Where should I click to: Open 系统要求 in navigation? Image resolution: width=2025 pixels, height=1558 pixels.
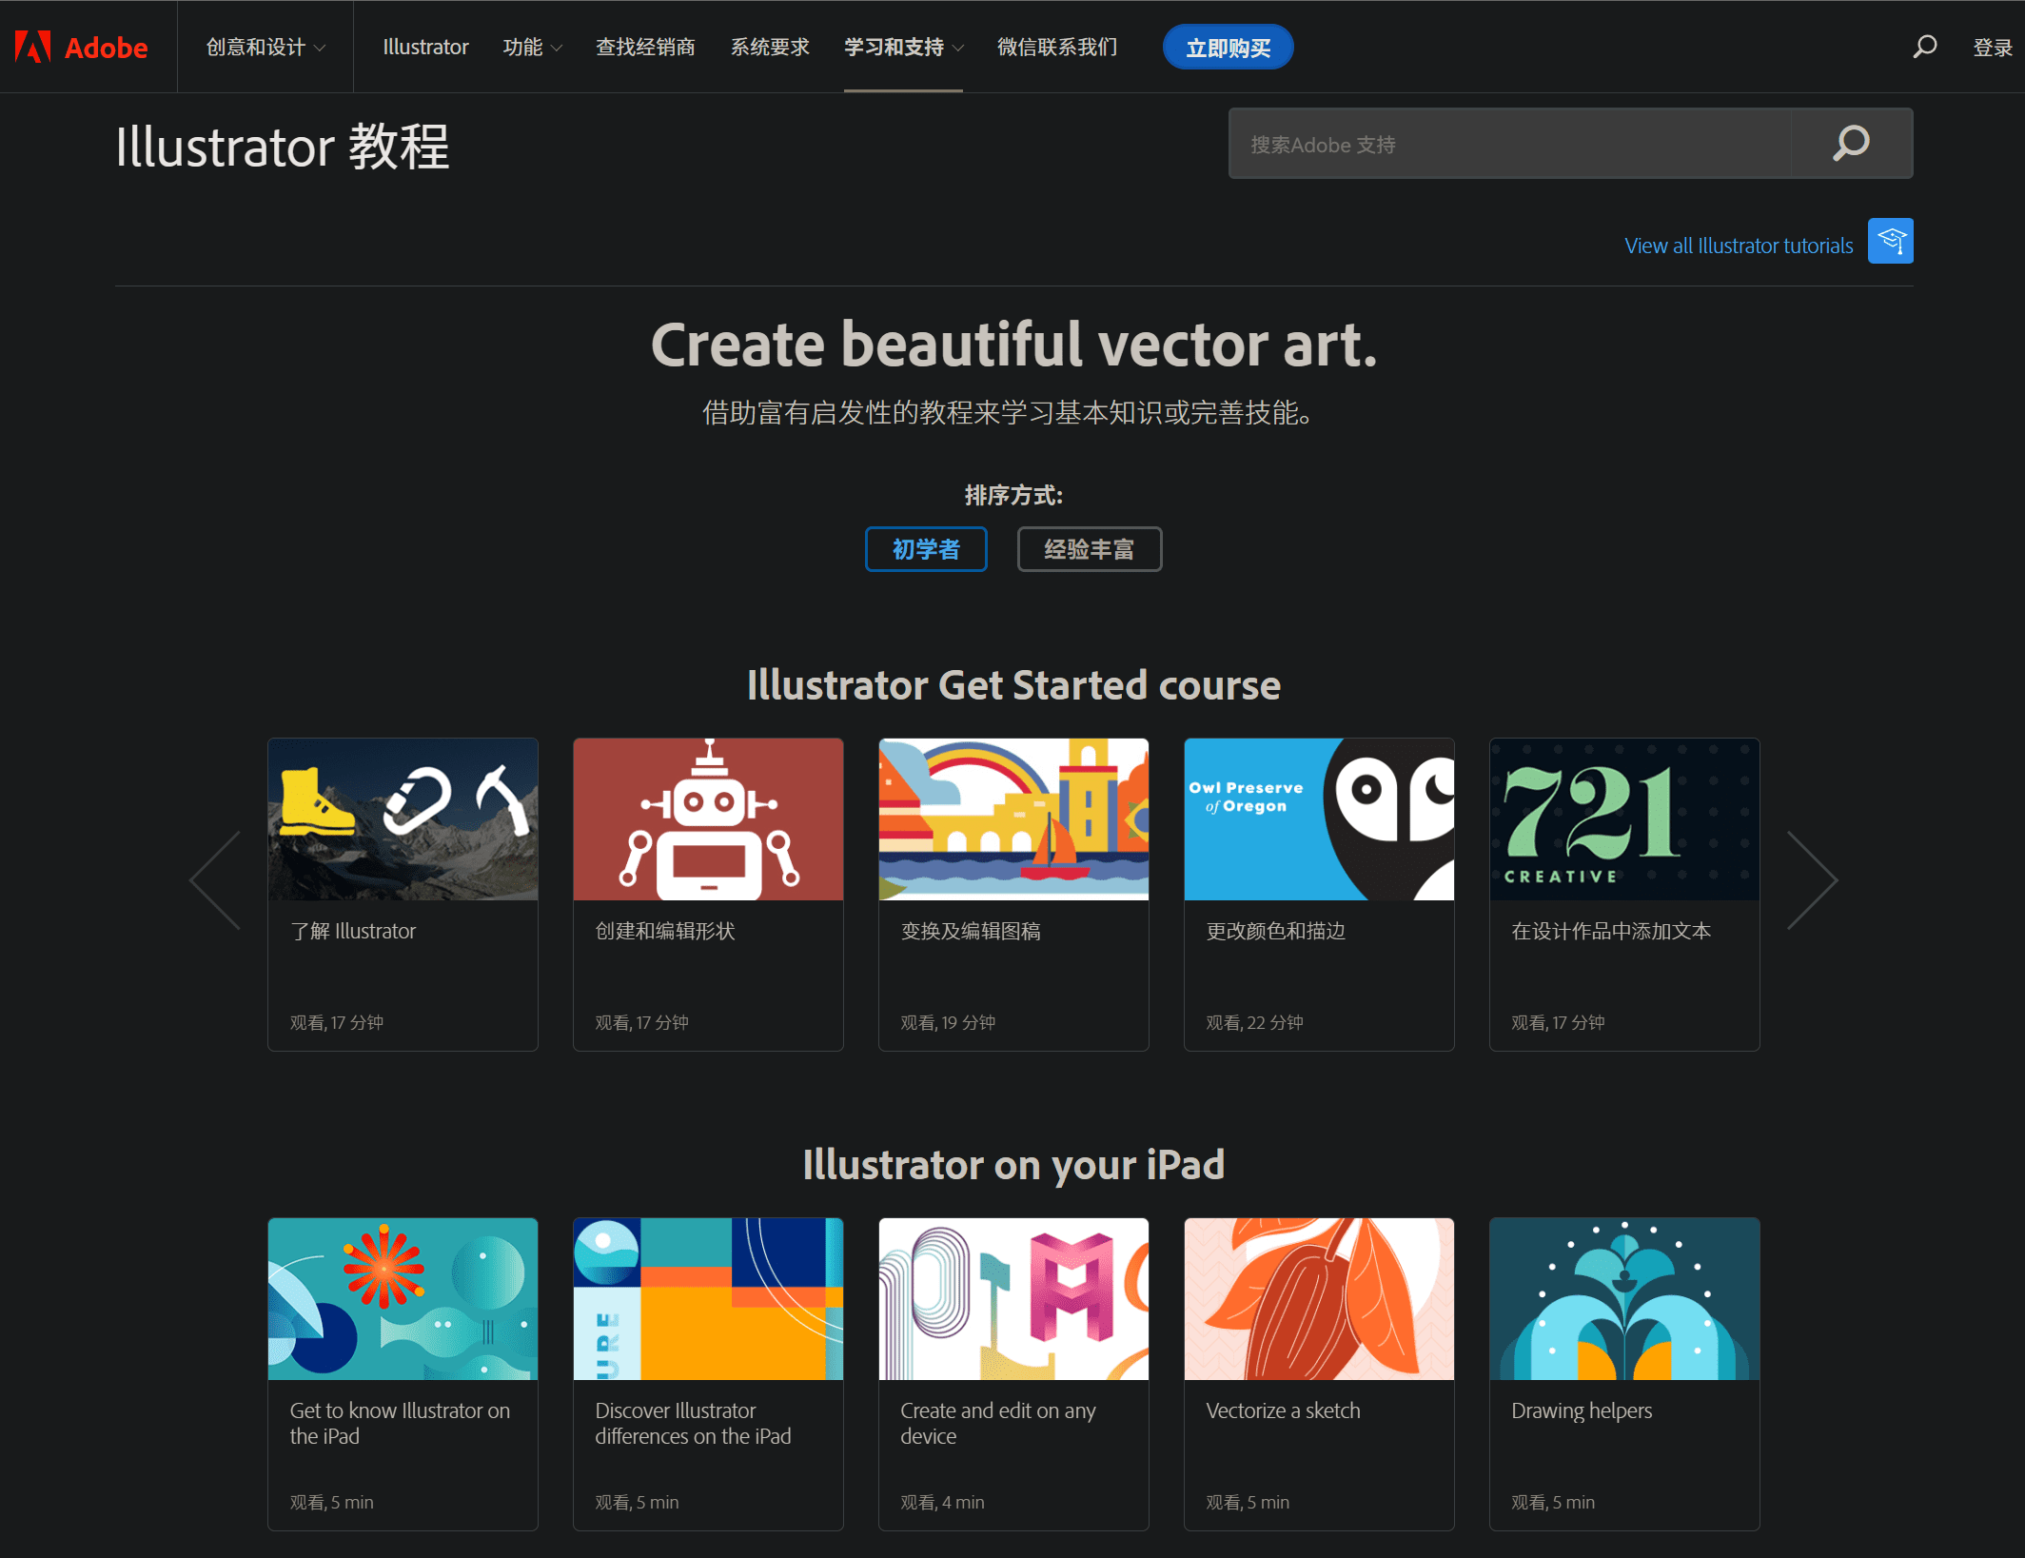point(770,47)
